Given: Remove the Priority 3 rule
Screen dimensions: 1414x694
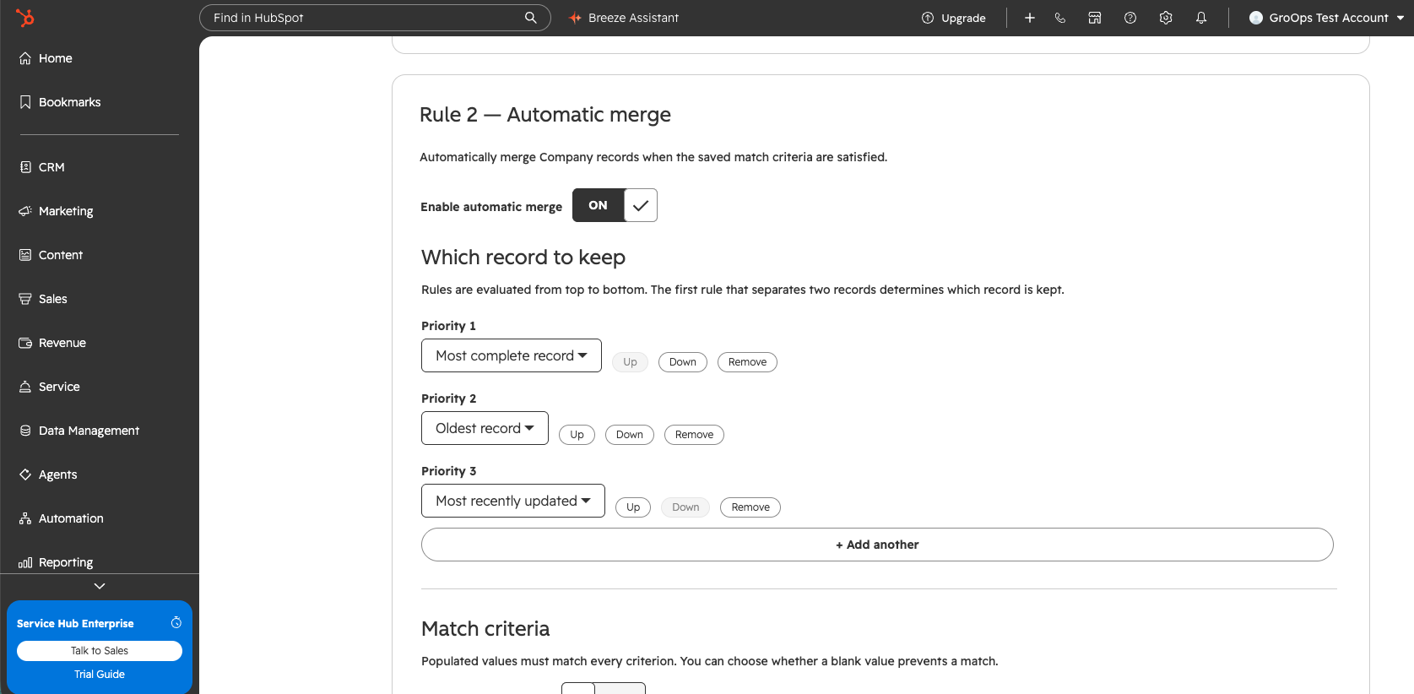Looking at the screenshot, I should pyautogui.click(x=750, y=507).
